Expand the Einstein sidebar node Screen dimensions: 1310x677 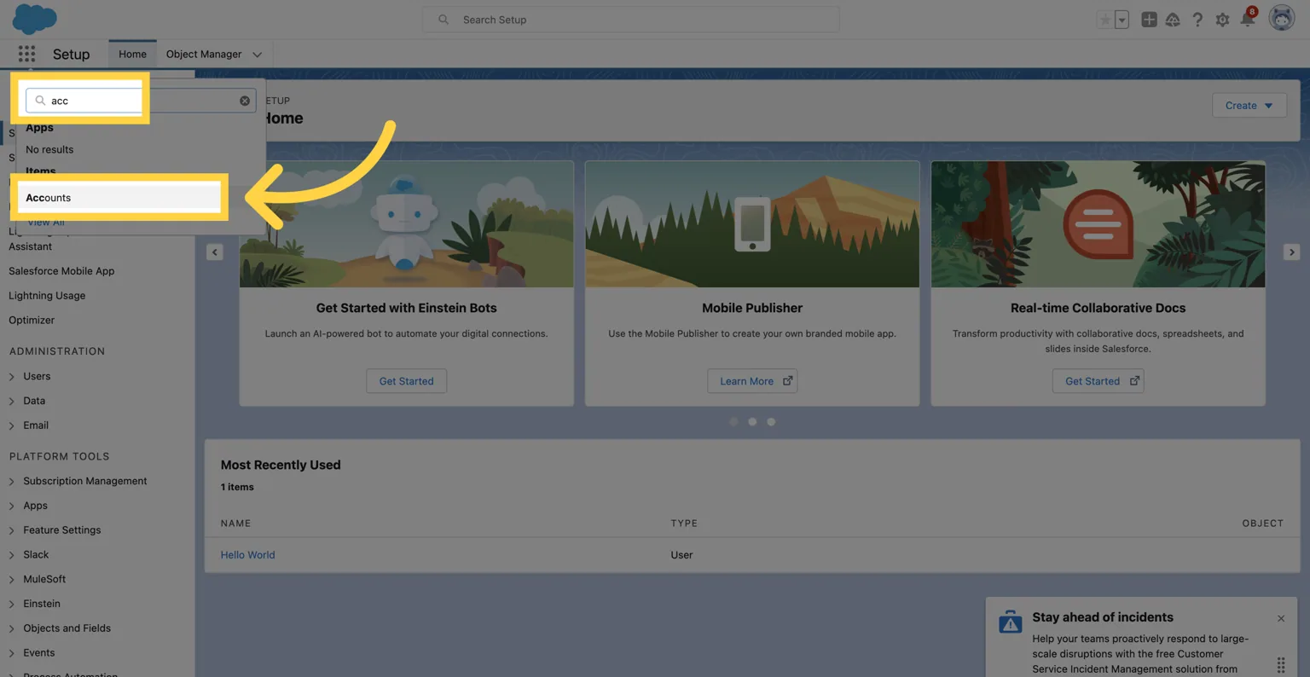click(x=12, y=605)
